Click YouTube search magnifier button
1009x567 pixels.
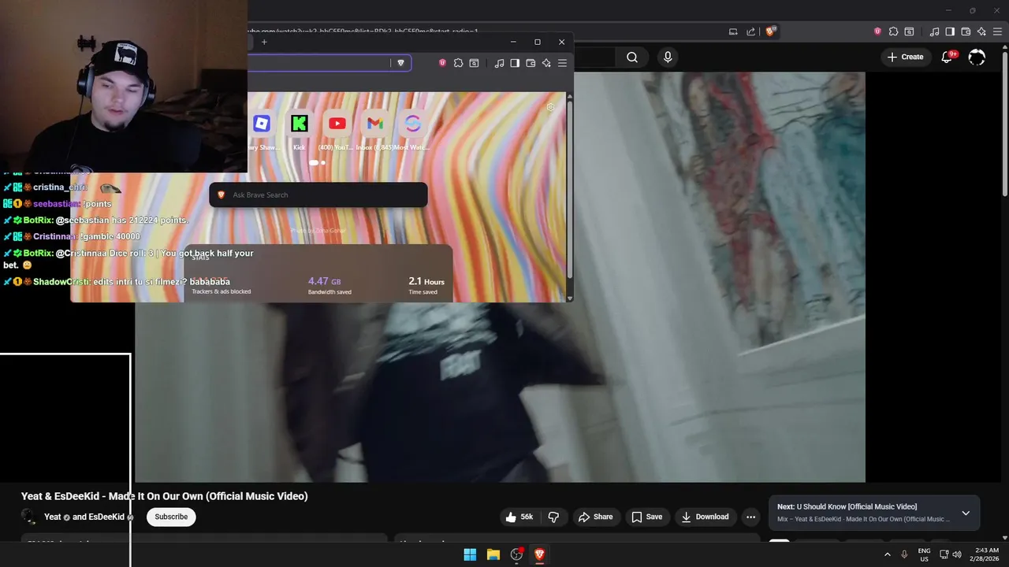(x=632, y=57)
